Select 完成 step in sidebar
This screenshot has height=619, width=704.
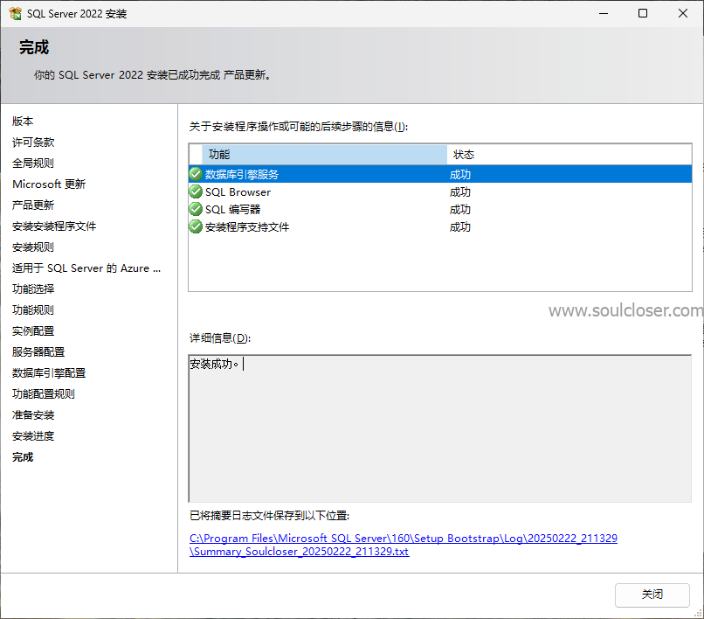23,457
